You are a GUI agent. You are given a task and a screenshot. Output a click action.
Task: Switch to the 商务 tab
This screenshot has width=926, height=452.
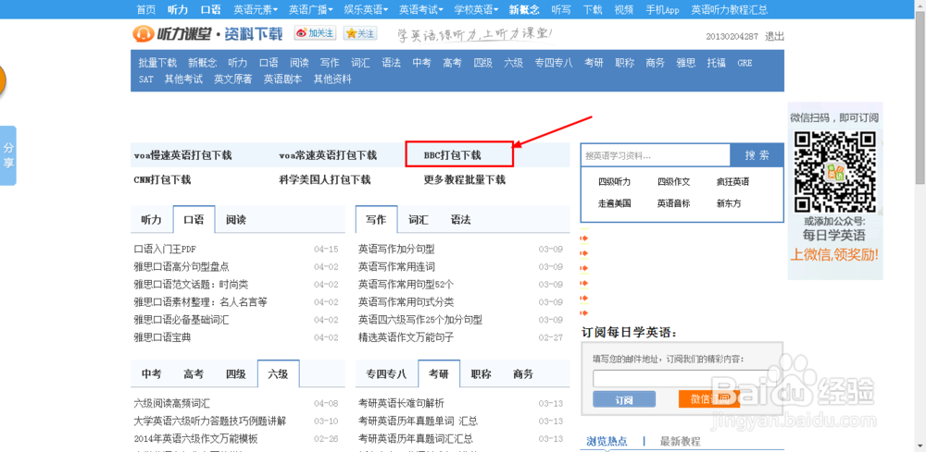click(523, 373)
